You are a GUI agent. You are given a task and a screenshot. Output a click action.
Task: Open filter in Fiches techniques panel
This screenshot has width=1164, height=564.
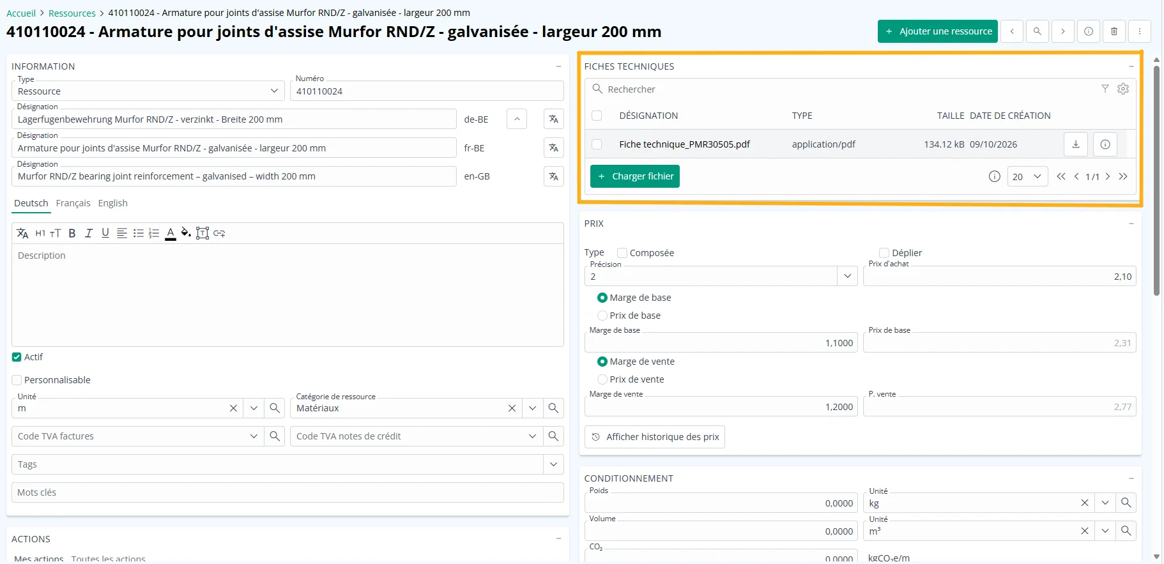1105,89
